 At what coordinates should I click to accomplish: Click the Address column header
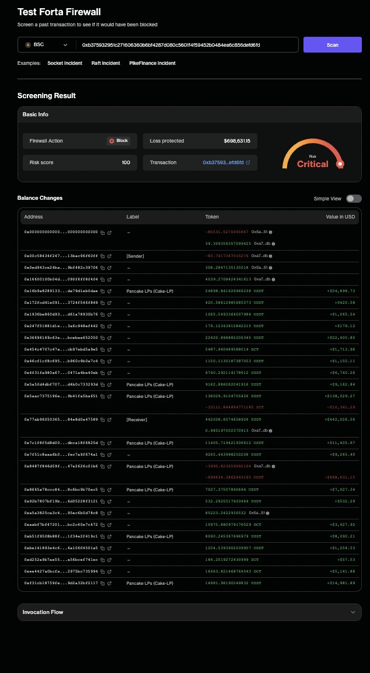coord(33,217)
